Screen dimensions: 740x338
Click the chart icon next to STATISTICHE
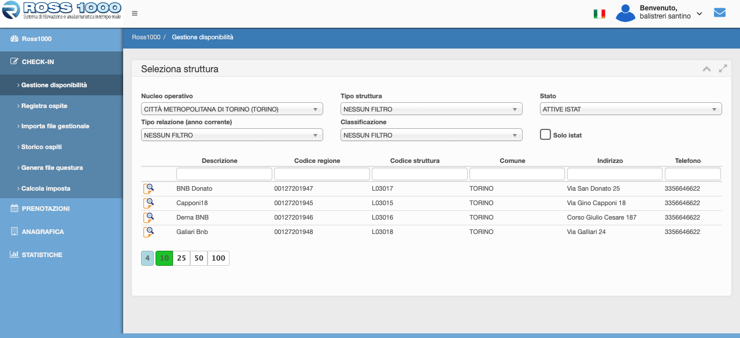14,254
